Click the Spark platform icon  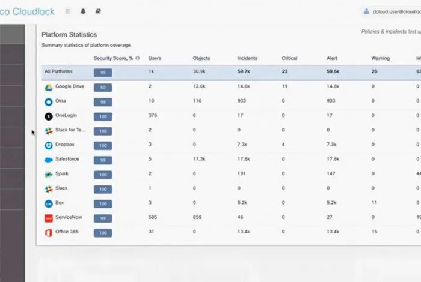click(x=49, y=175)
